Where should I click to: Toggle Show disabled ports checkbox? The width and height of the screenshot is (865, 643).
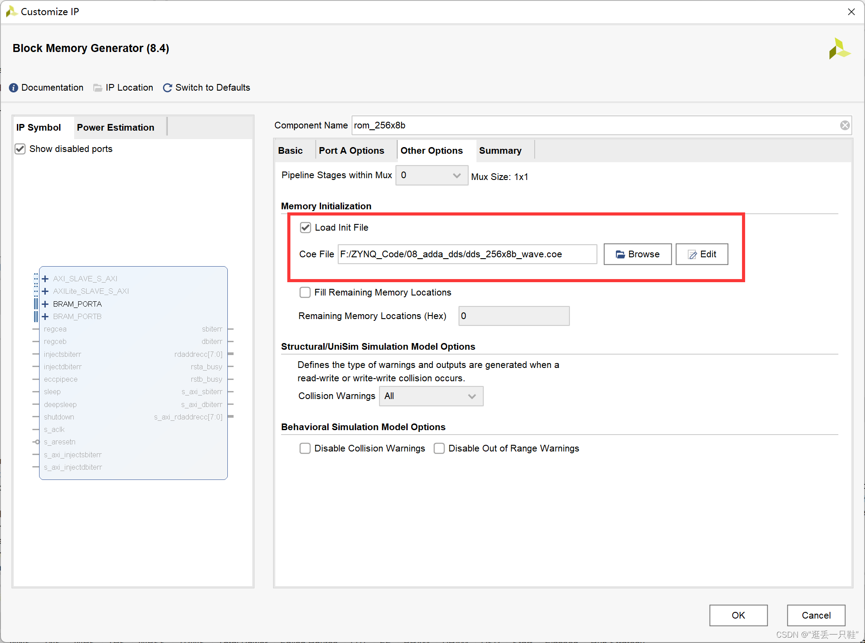[x=20, y=149]
